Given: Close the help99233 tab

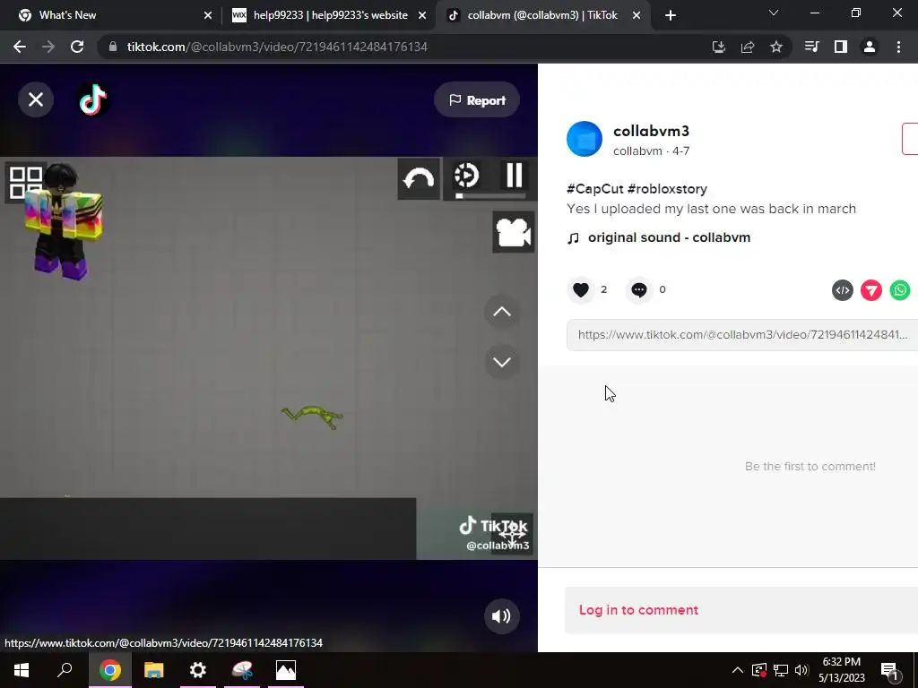Looking at the screenshot, I should coord(422,16).
